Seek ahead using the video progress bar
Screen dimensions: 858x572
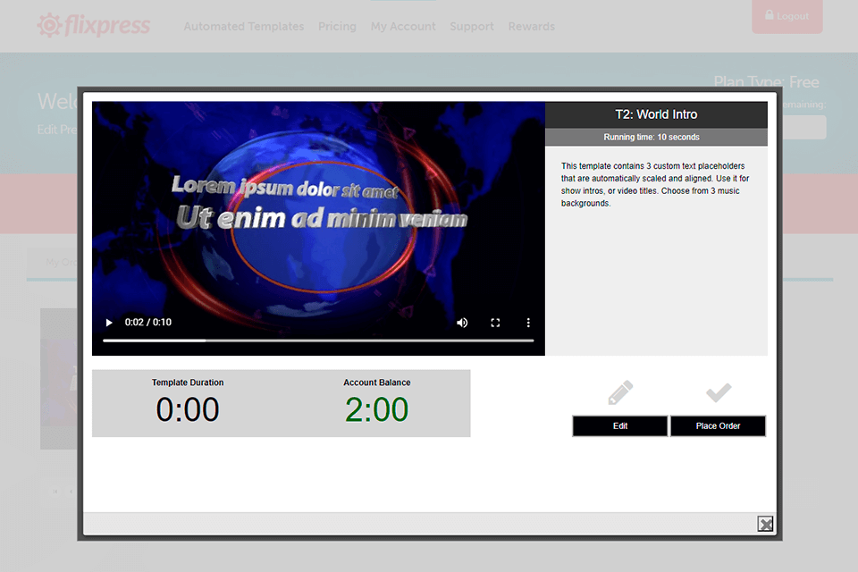click(357, 341)
